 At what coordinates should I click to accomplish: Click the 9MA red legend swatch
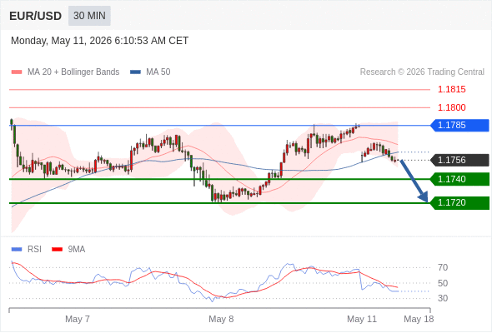point(57,250)
